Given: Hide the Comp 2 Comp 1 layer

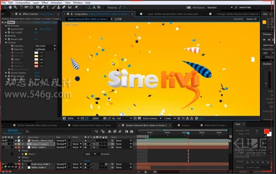Looking at the screenshot, I should click(x=3, y=144).
